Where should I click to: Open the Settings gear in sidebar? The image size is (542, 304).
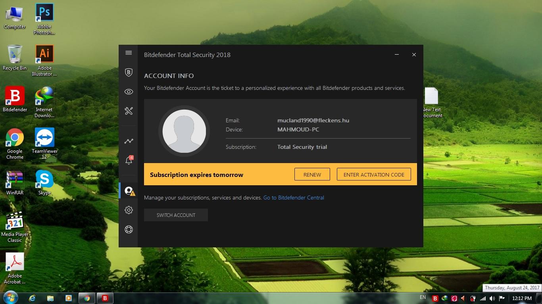click(129, 210)
